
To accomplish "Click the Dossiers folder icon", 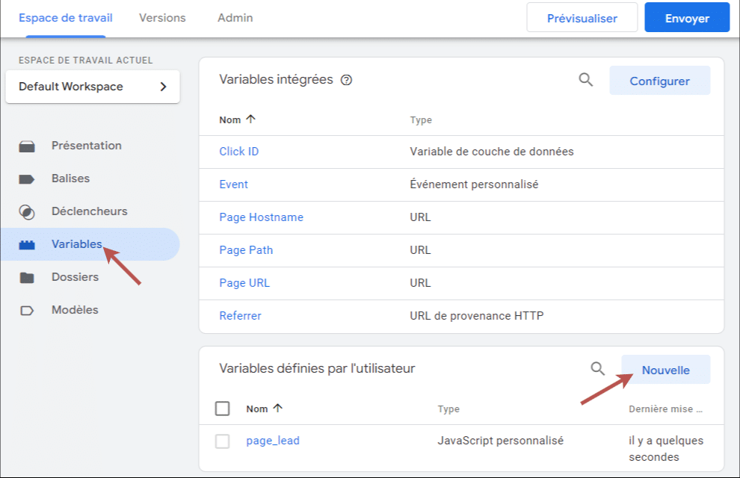I will coord(27,278).
